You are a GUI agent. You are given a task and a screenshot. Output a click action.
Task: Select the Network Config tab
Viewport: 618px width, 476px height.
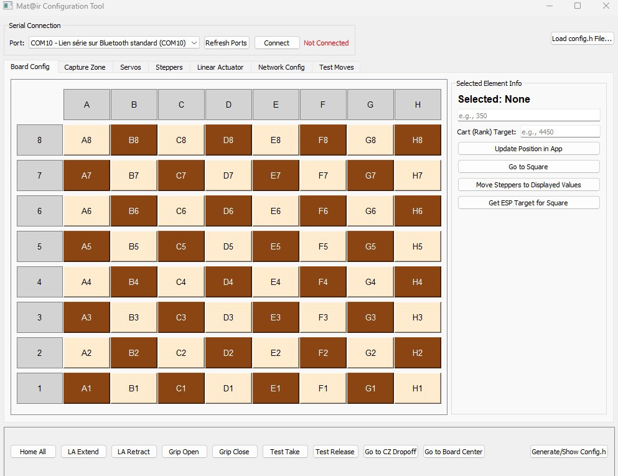(281, 67)
